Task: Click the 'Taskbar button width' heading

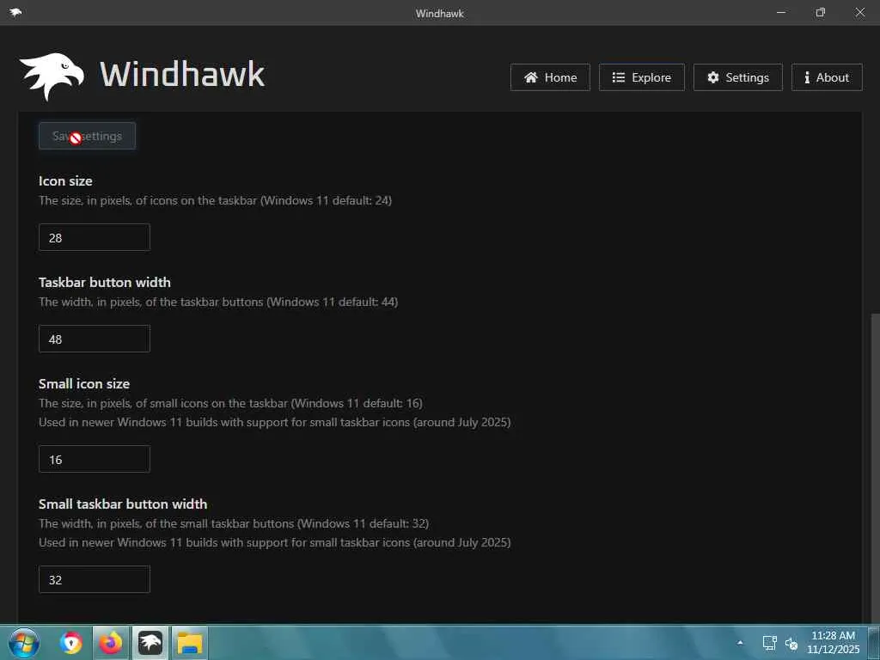Action: click(105, 282)
